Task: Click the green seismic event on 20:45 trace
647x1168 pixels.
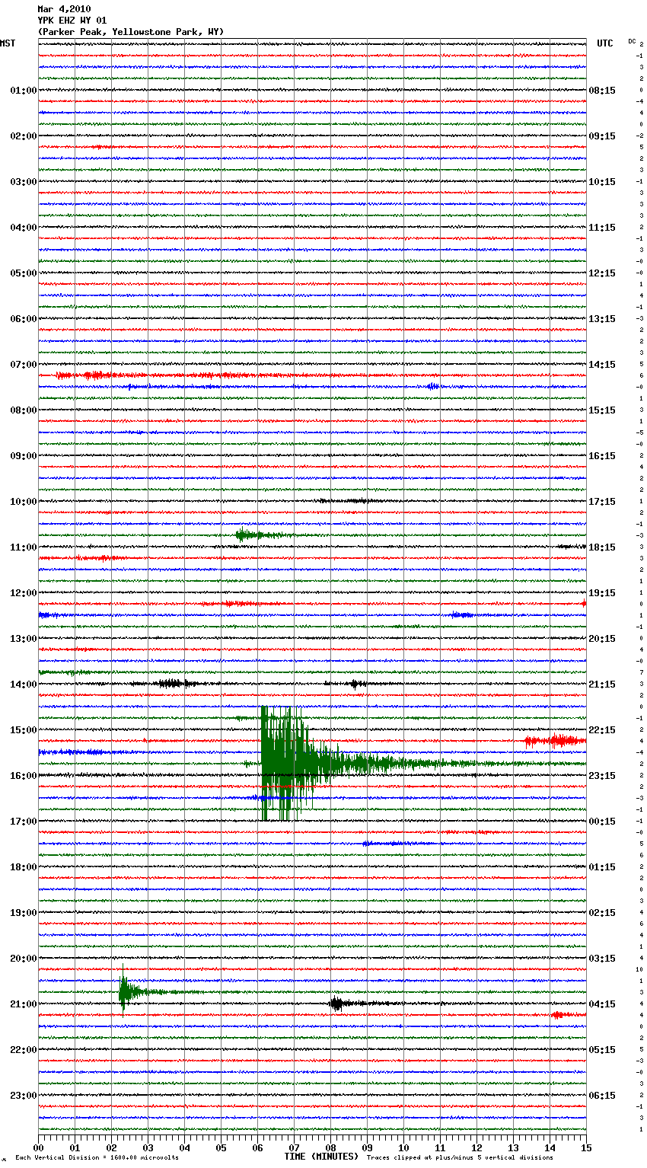Action: 126,991
